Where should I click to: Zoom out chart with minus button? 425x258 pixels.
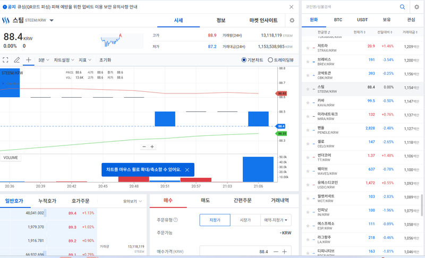coord(144,147)
